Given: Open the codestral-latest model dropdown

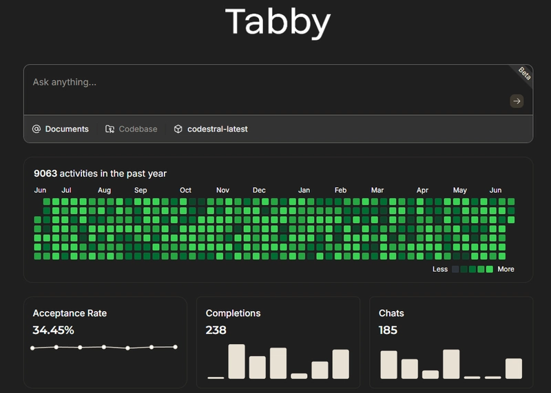Looking at the screenshot, I should pos(211,129).
